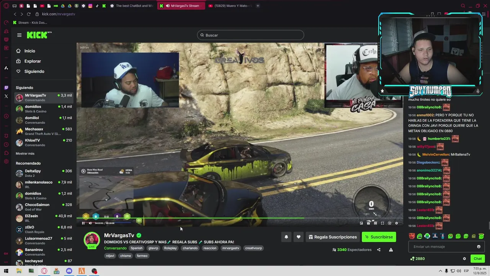Image resolution: width=490 pixels, height=276 pixels.
Task: Open the KhloeTV followed channel
Action: pyautogui.click(x=44, y=142)
